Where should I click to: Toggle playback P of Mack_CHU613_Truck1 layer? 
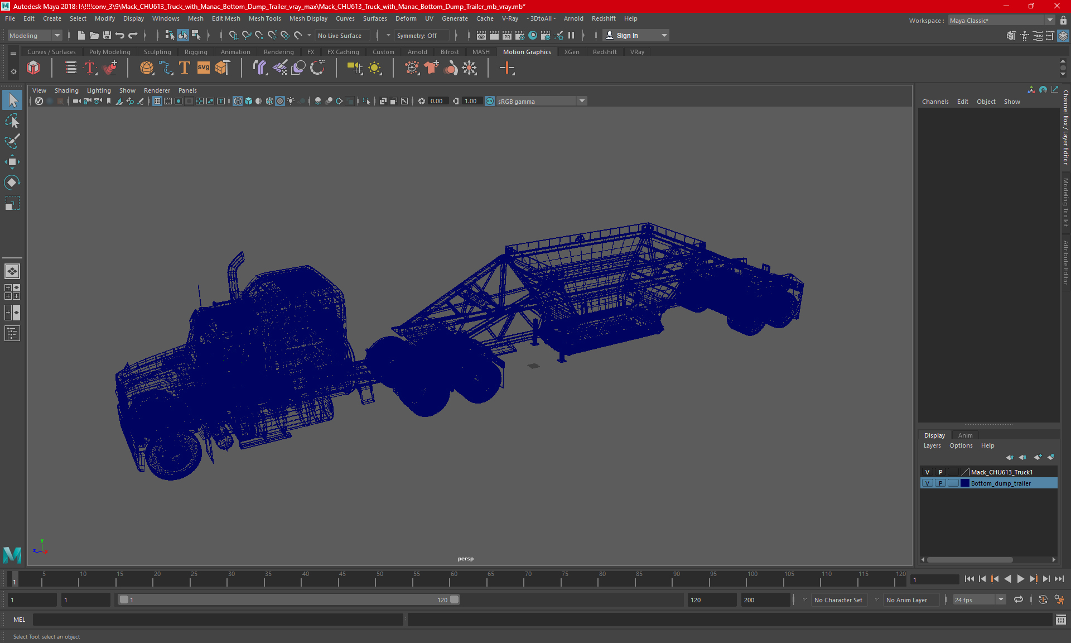(x=940, y=472)
